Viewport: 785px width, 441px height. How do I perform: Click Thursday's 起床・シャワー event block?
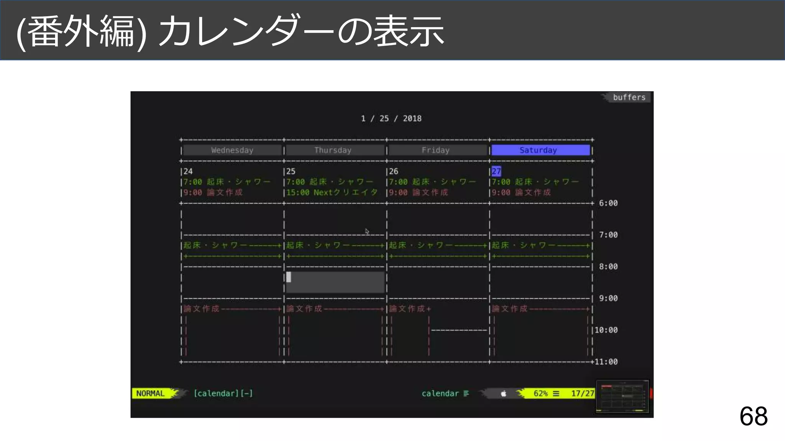coord(335,250)
